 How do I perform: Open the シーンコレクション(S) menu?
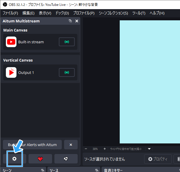click(113, 13)
